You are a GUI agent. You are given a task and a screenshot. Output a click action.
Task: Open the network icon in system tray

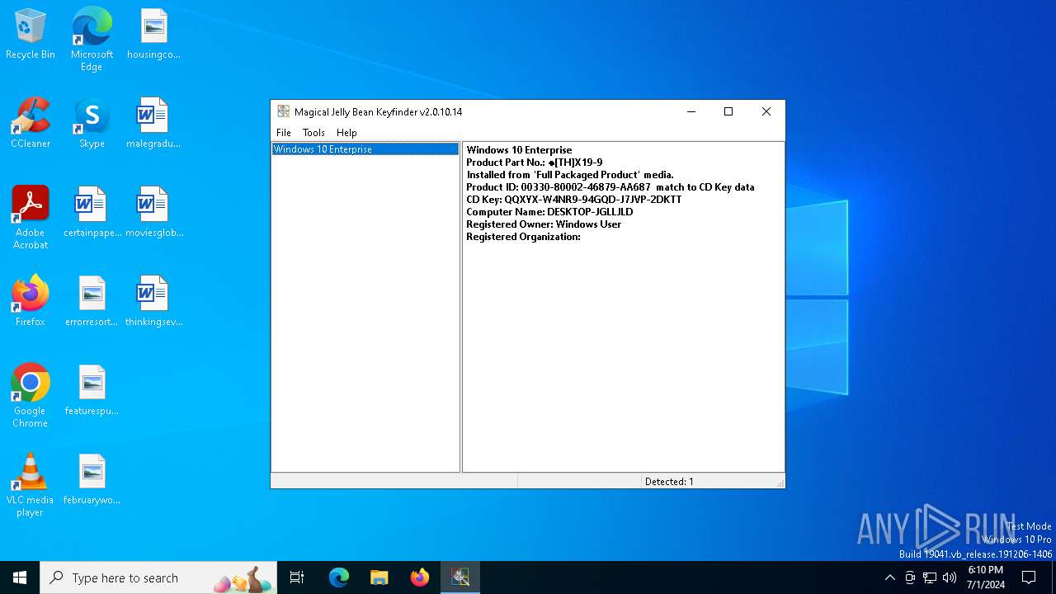coord(930,577)
